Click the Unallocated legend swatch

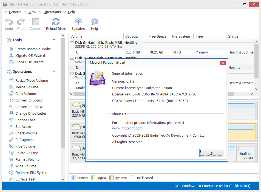coord(132,178)
